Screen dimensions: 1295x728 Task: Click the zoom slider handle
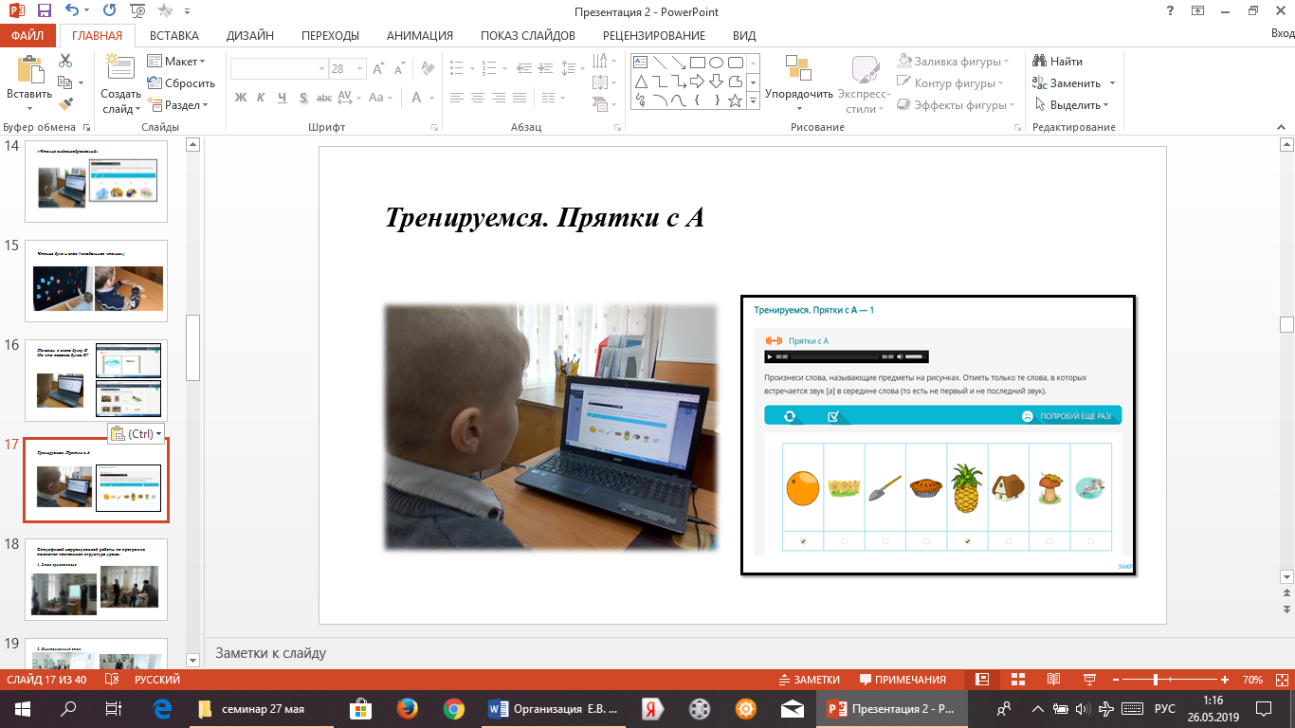click(x=1155, y=680)
